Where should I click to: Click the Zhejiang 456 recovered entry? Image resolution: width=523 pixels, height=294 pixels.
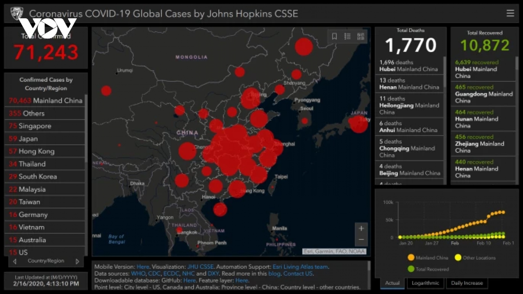coord(483,144)
